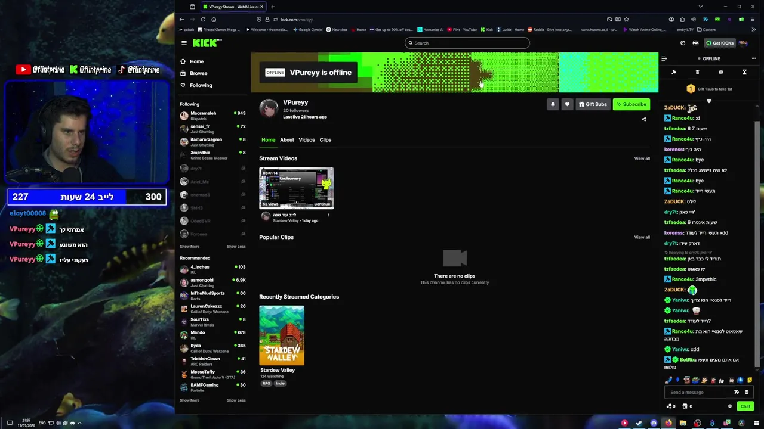Open a new browser tab with plus
Viewport: 764px width, 429px height.
pos(273,7)
